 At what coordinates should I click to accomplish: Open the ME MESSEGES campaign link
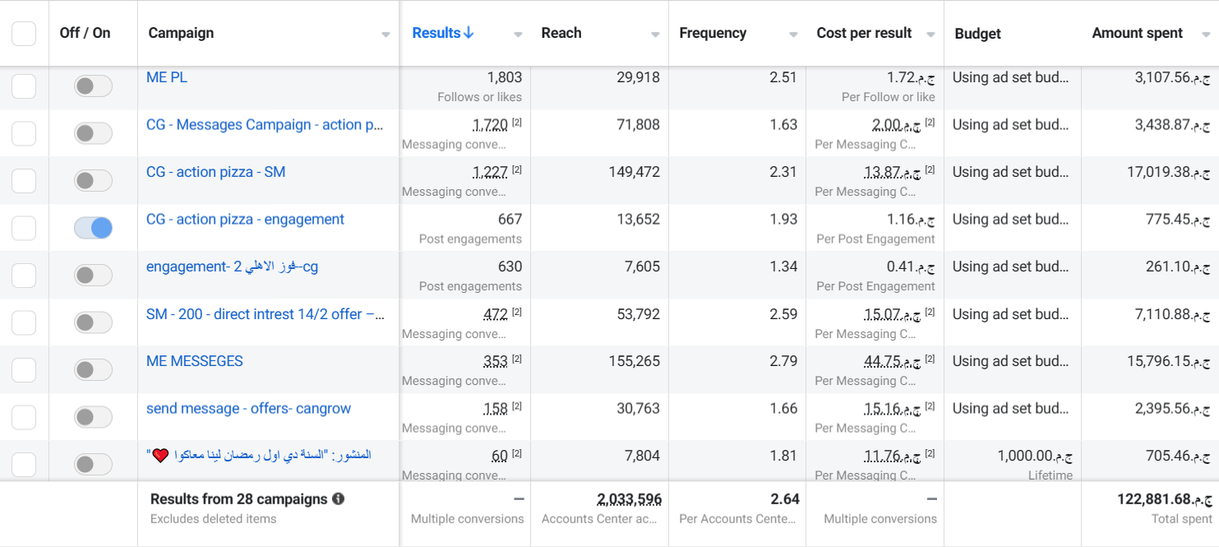click(x=195, y=361)
